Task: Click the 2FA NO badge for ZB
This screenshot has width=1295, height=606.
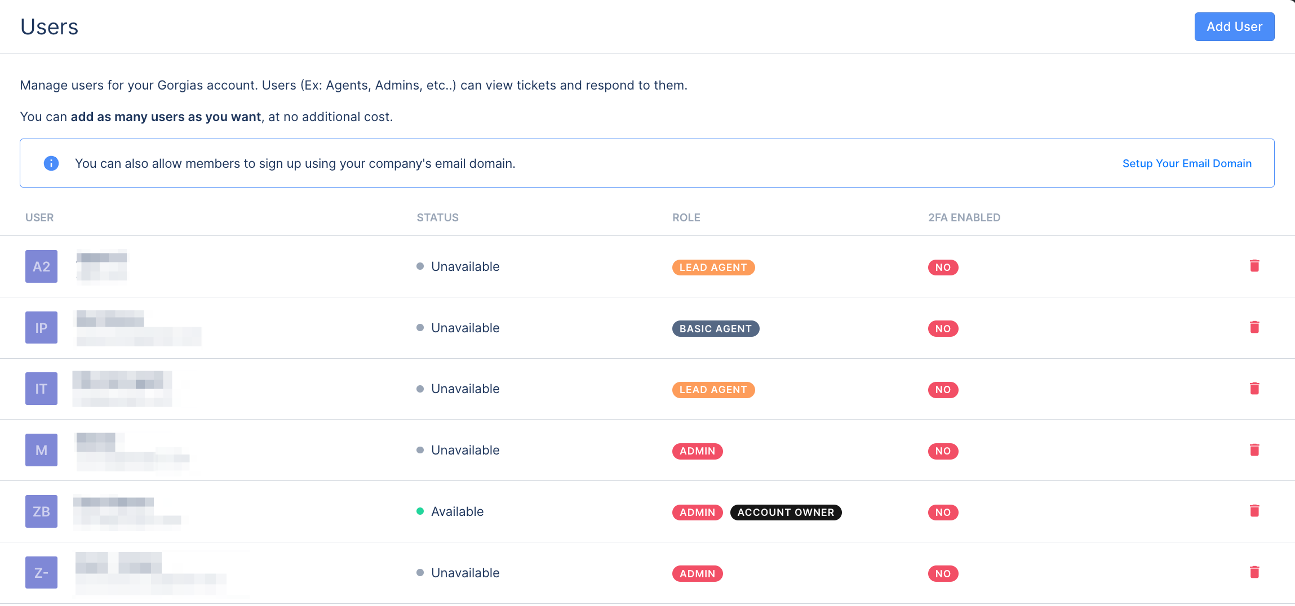Action: click(943, 513)
